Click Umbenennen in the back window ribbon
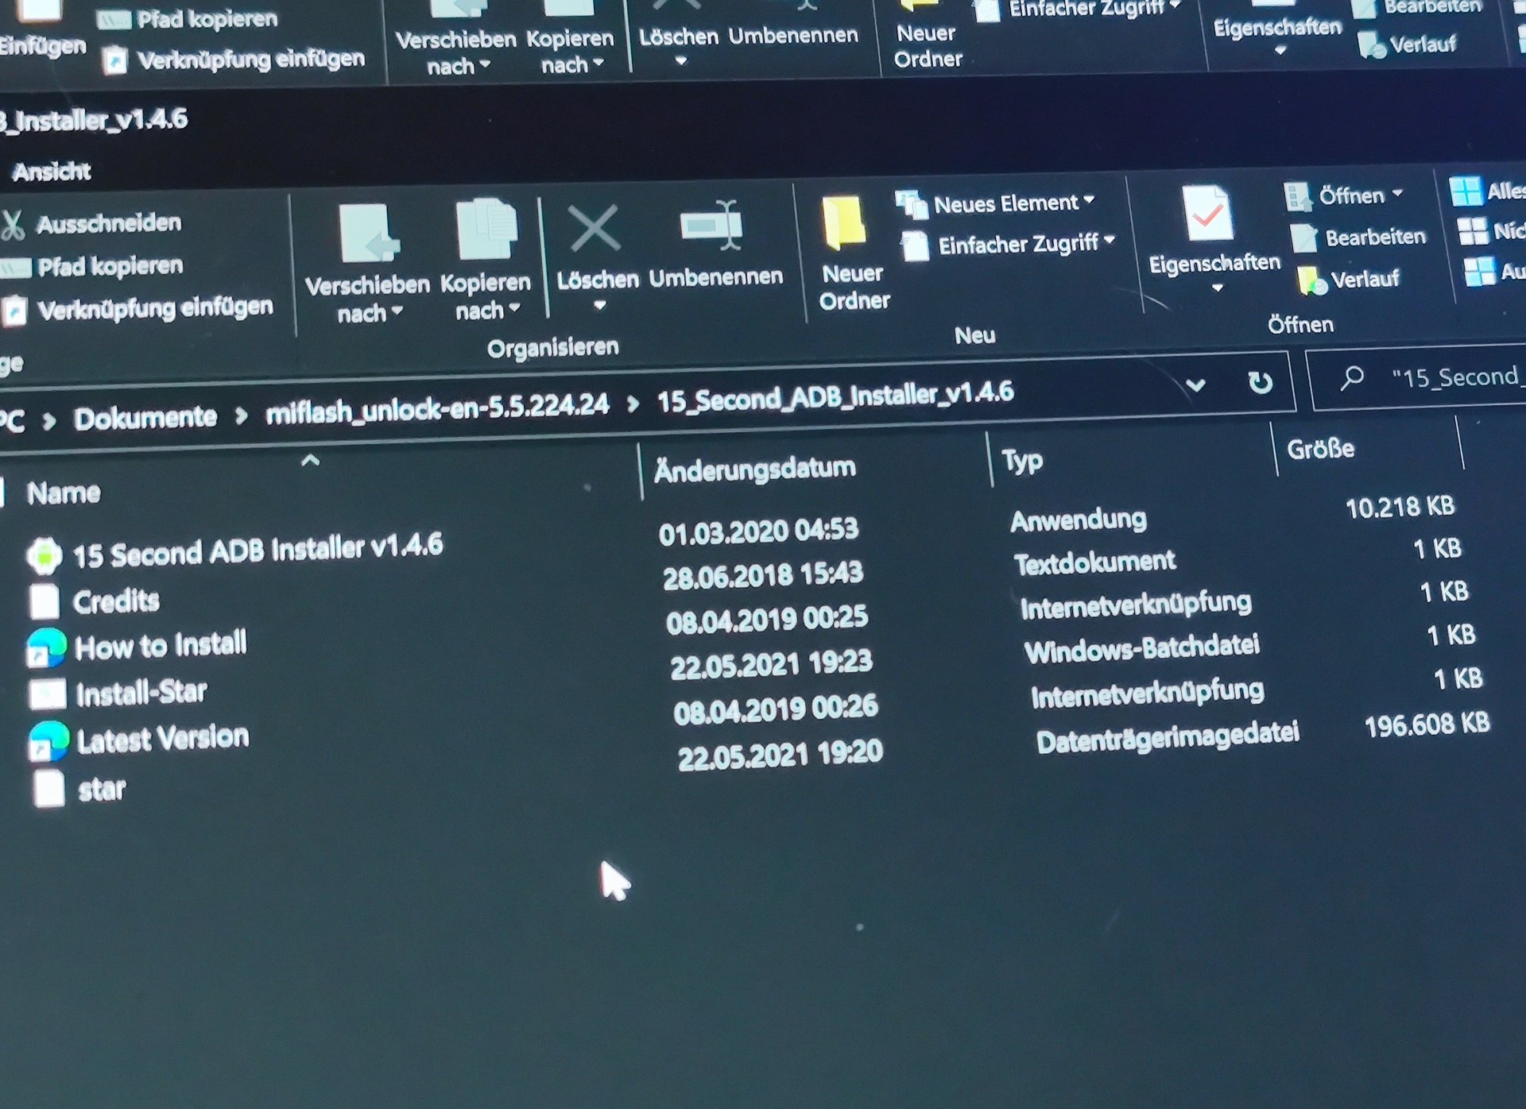 coord(793,35)
